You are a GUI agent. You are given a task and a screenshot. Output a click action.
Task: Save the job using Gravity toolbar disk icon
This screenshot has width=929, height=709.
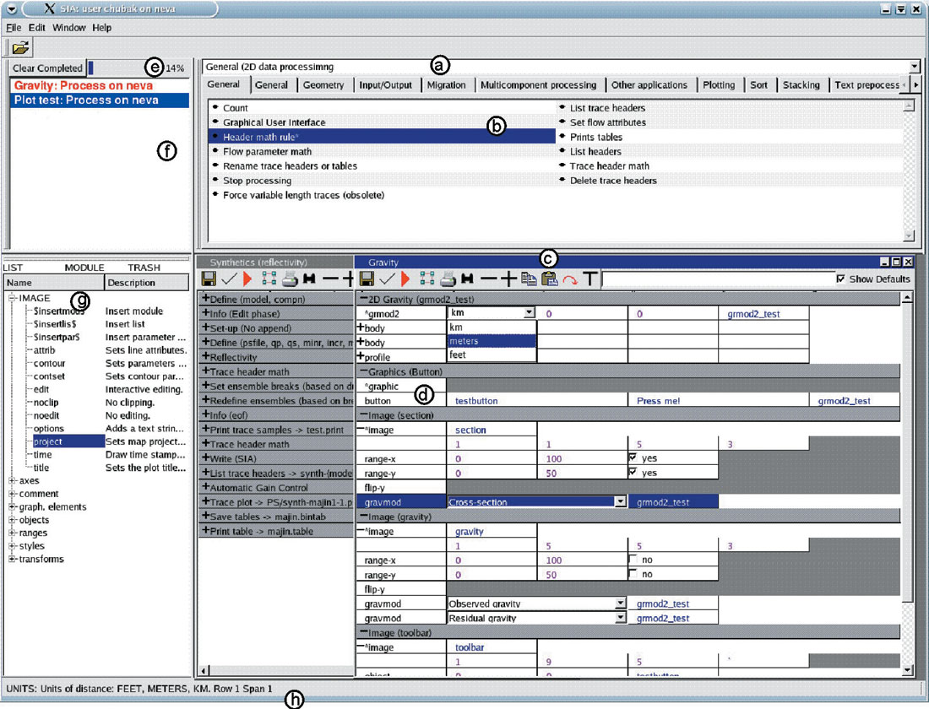pyautogui.click(x=367, y=279)
